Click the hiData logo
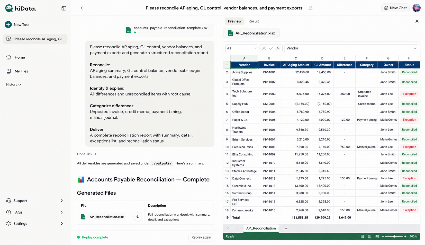Viewport: 425px width, 245px height. point(21,8)
